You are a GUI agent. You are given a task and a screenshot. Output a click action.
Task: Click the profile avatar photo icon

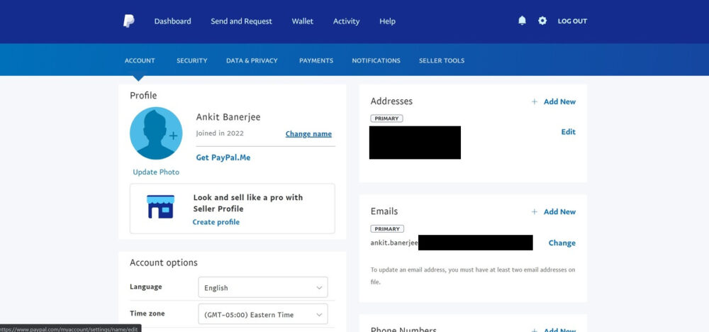point(156,133)
